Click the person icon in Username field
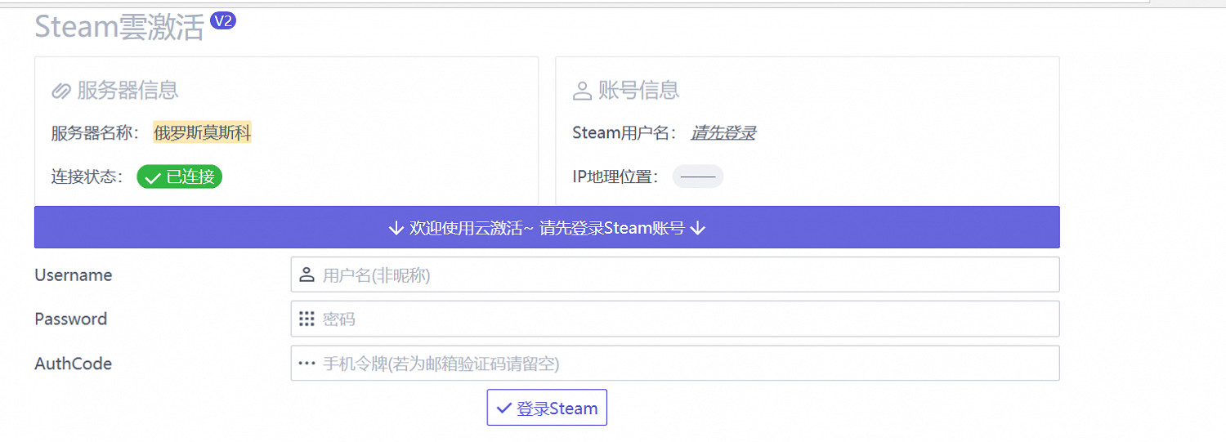The image size is (1226, 442). coord(306,275)
